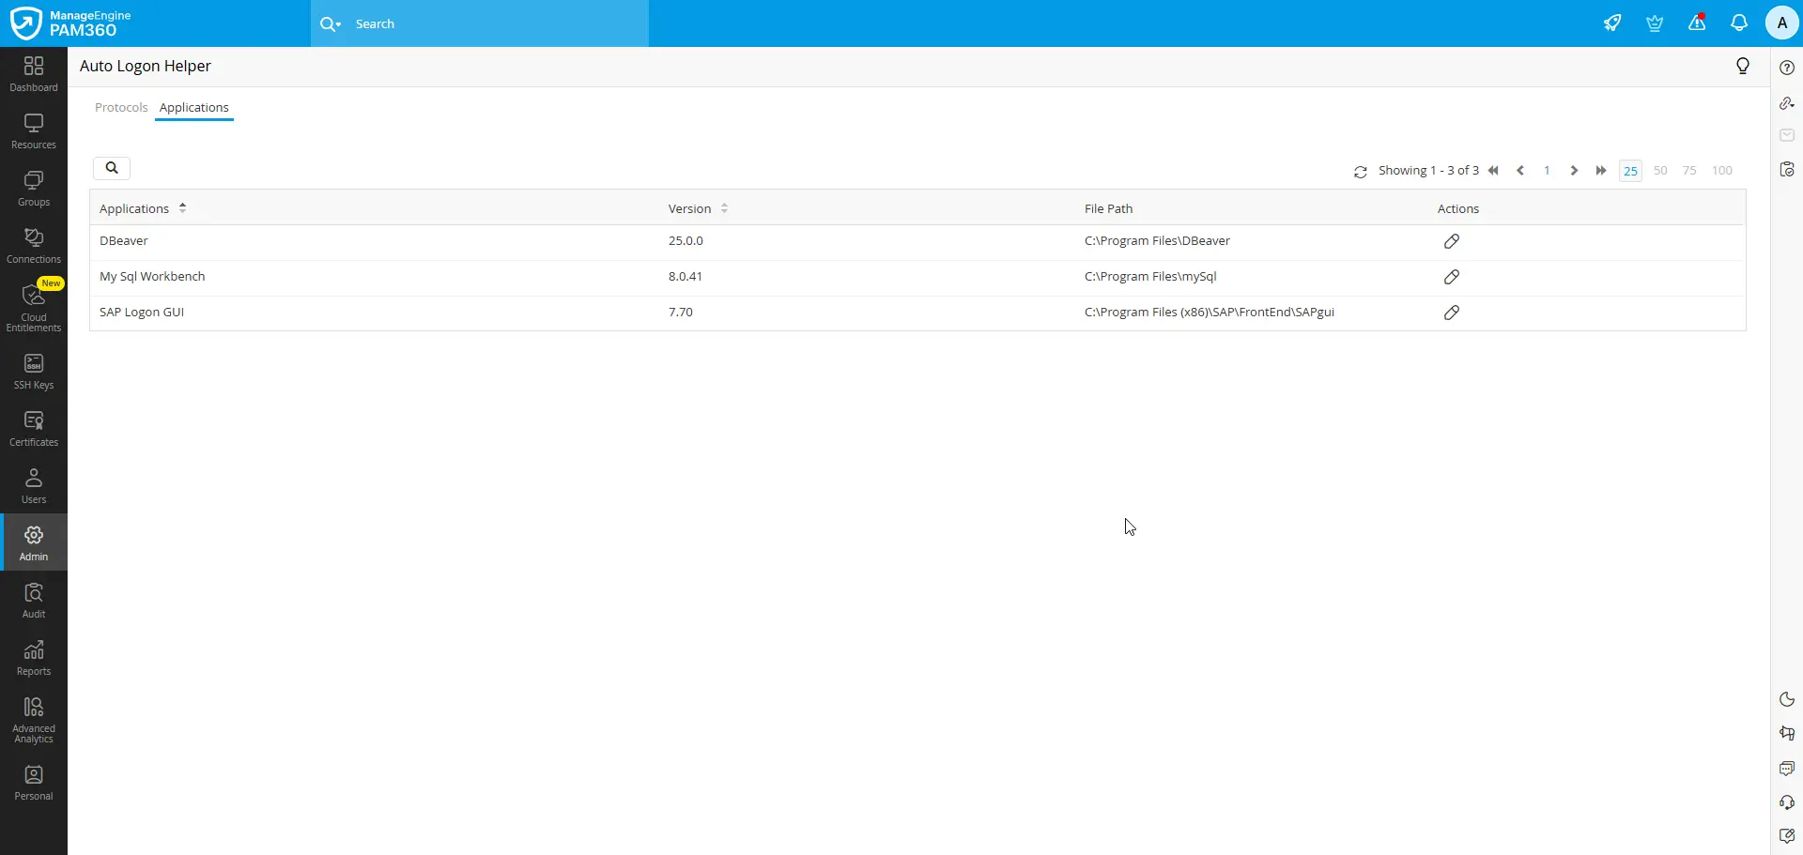This screenshot has height=855, width=1803.
Task: Click the notifications bell icon
Action: point(1738,23)
